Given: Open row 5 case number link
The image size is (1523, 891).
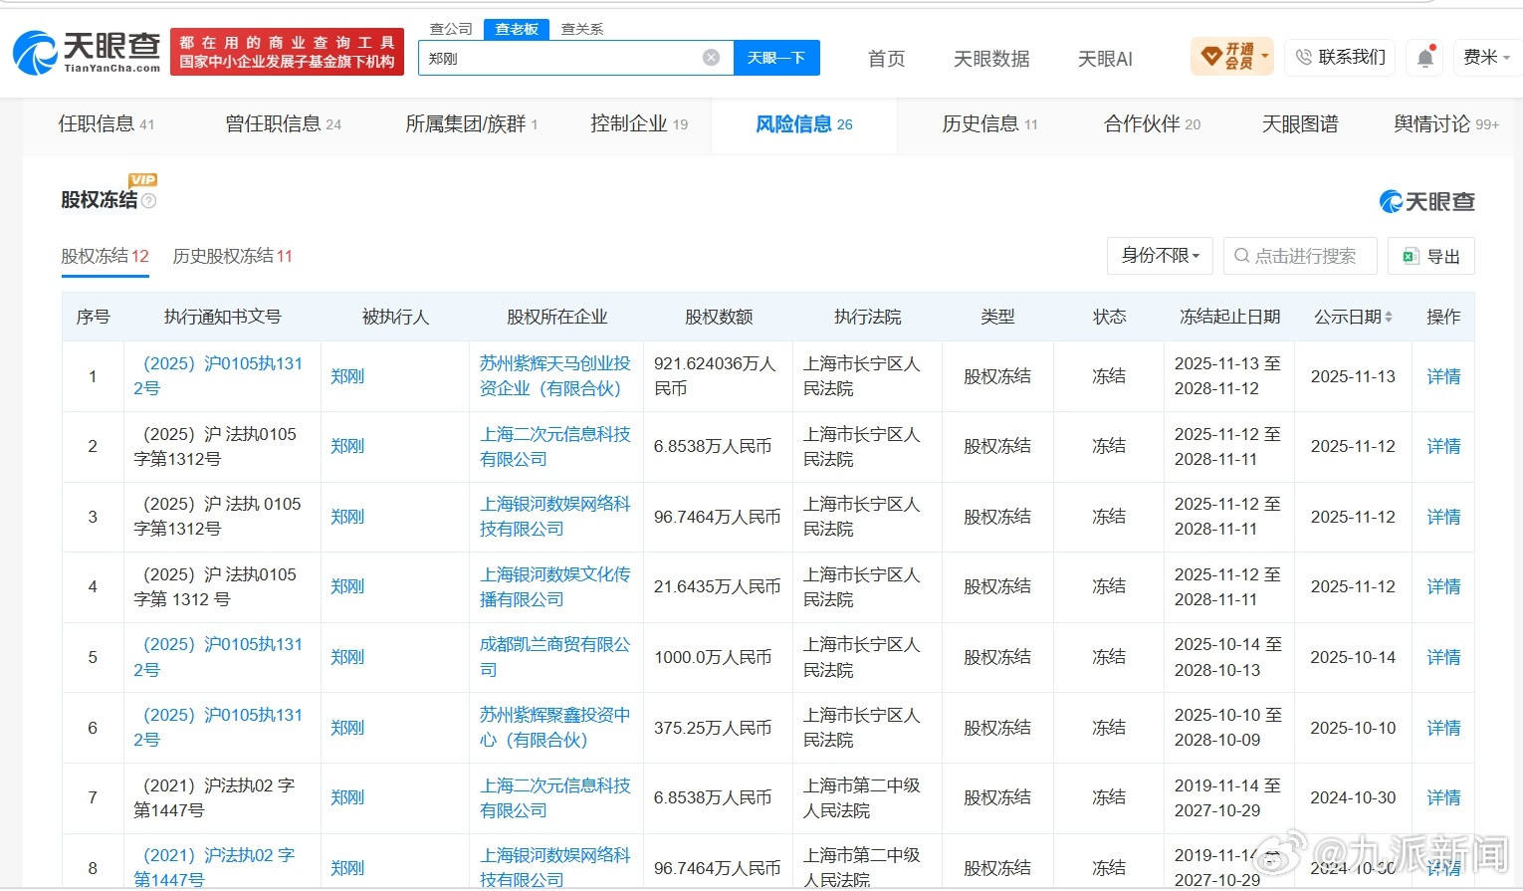Looking at the screenshot, I should click(218, 657).
